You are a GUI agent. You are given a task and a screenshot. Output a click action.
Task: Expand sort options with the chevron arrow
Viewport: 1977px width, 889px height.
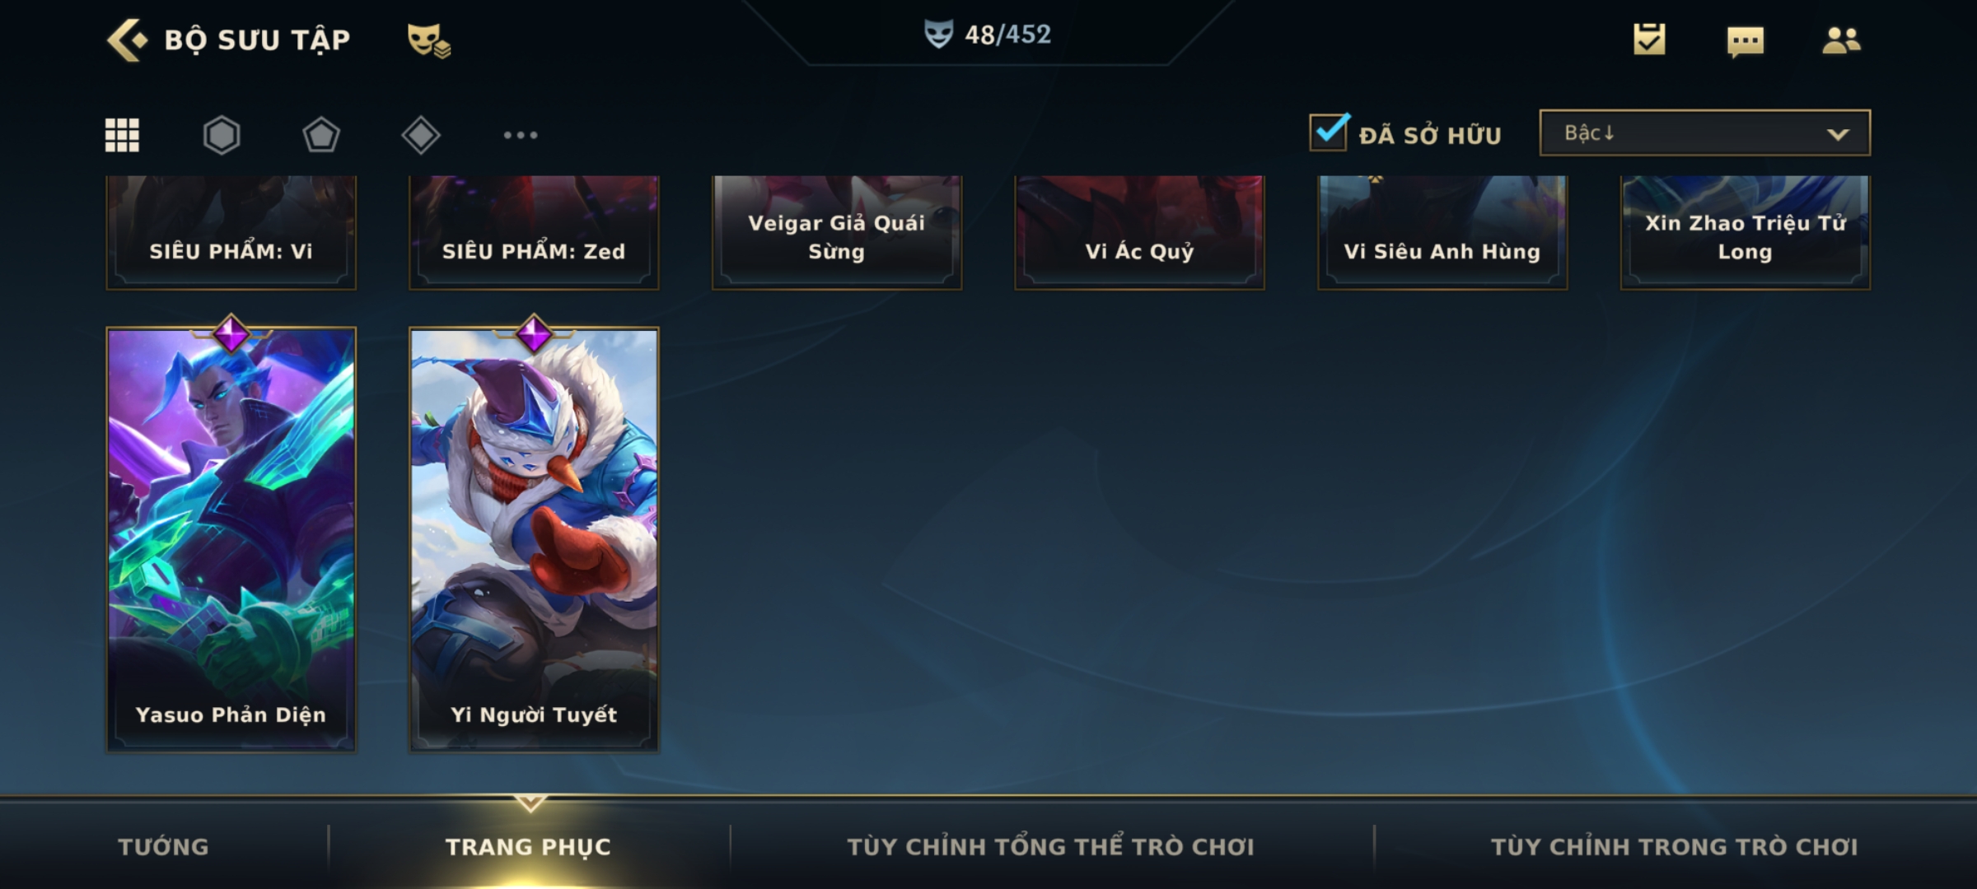(1838, 134)
